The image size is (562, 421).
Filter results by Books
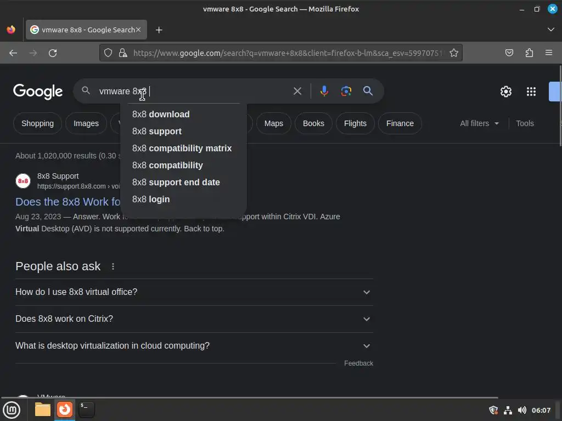point(313,123)
